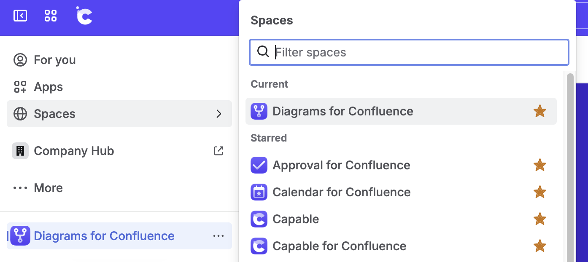
Task: Toggle star on Calendar for Confluence
Action: 539,192
